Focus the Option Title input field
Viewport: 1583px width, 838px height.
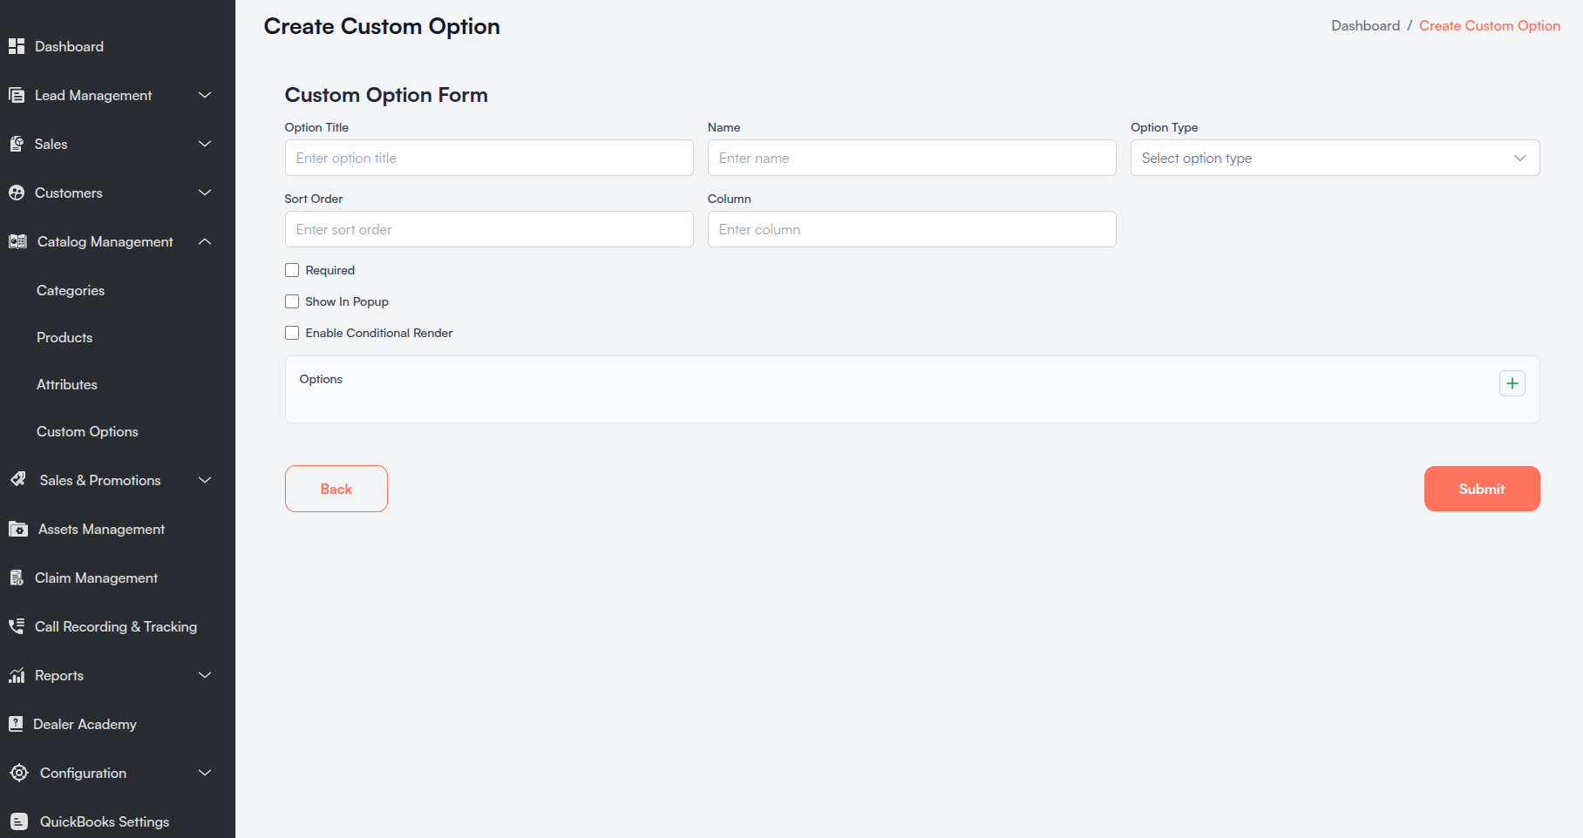click(x=489, y=158)
